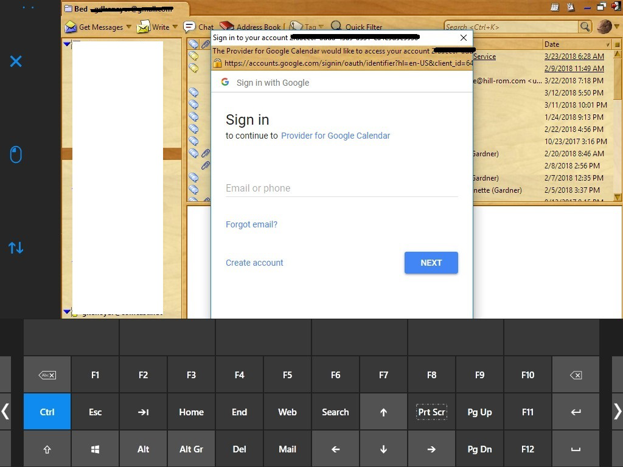This screenshot has width=623, height=467.
Task: Toggle the Ctrl key
Action: point(47,412)
